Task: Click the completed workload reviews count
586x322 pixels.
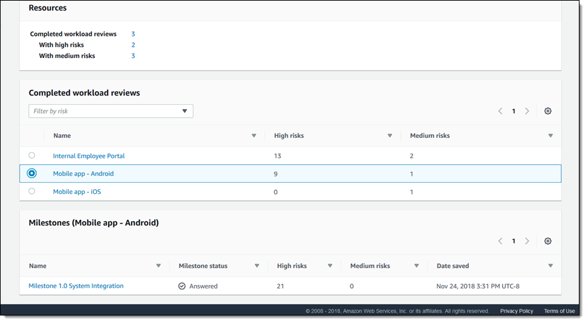Action: click(x=133, y=34)
